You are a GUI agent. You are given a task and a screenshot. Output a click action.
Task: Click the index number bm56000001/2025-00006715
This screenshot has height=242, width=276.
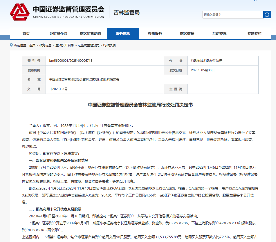coord(71,61)
